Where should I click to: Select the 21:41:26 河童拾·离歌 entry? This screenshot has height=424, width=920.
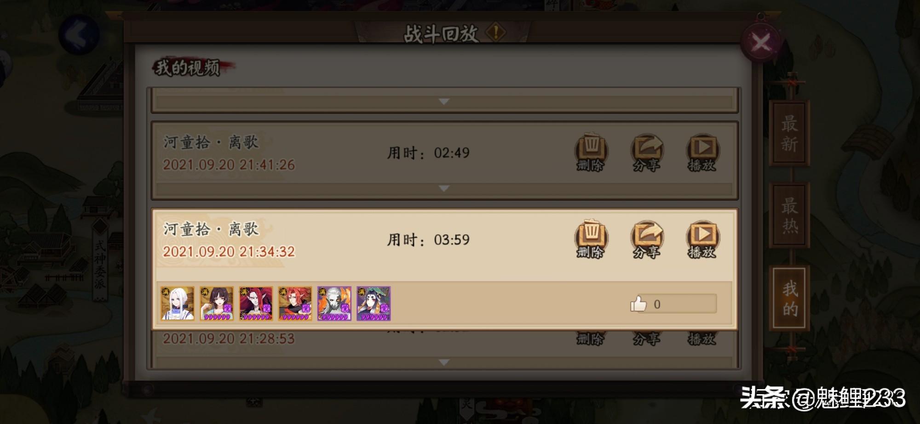[444, 153]
